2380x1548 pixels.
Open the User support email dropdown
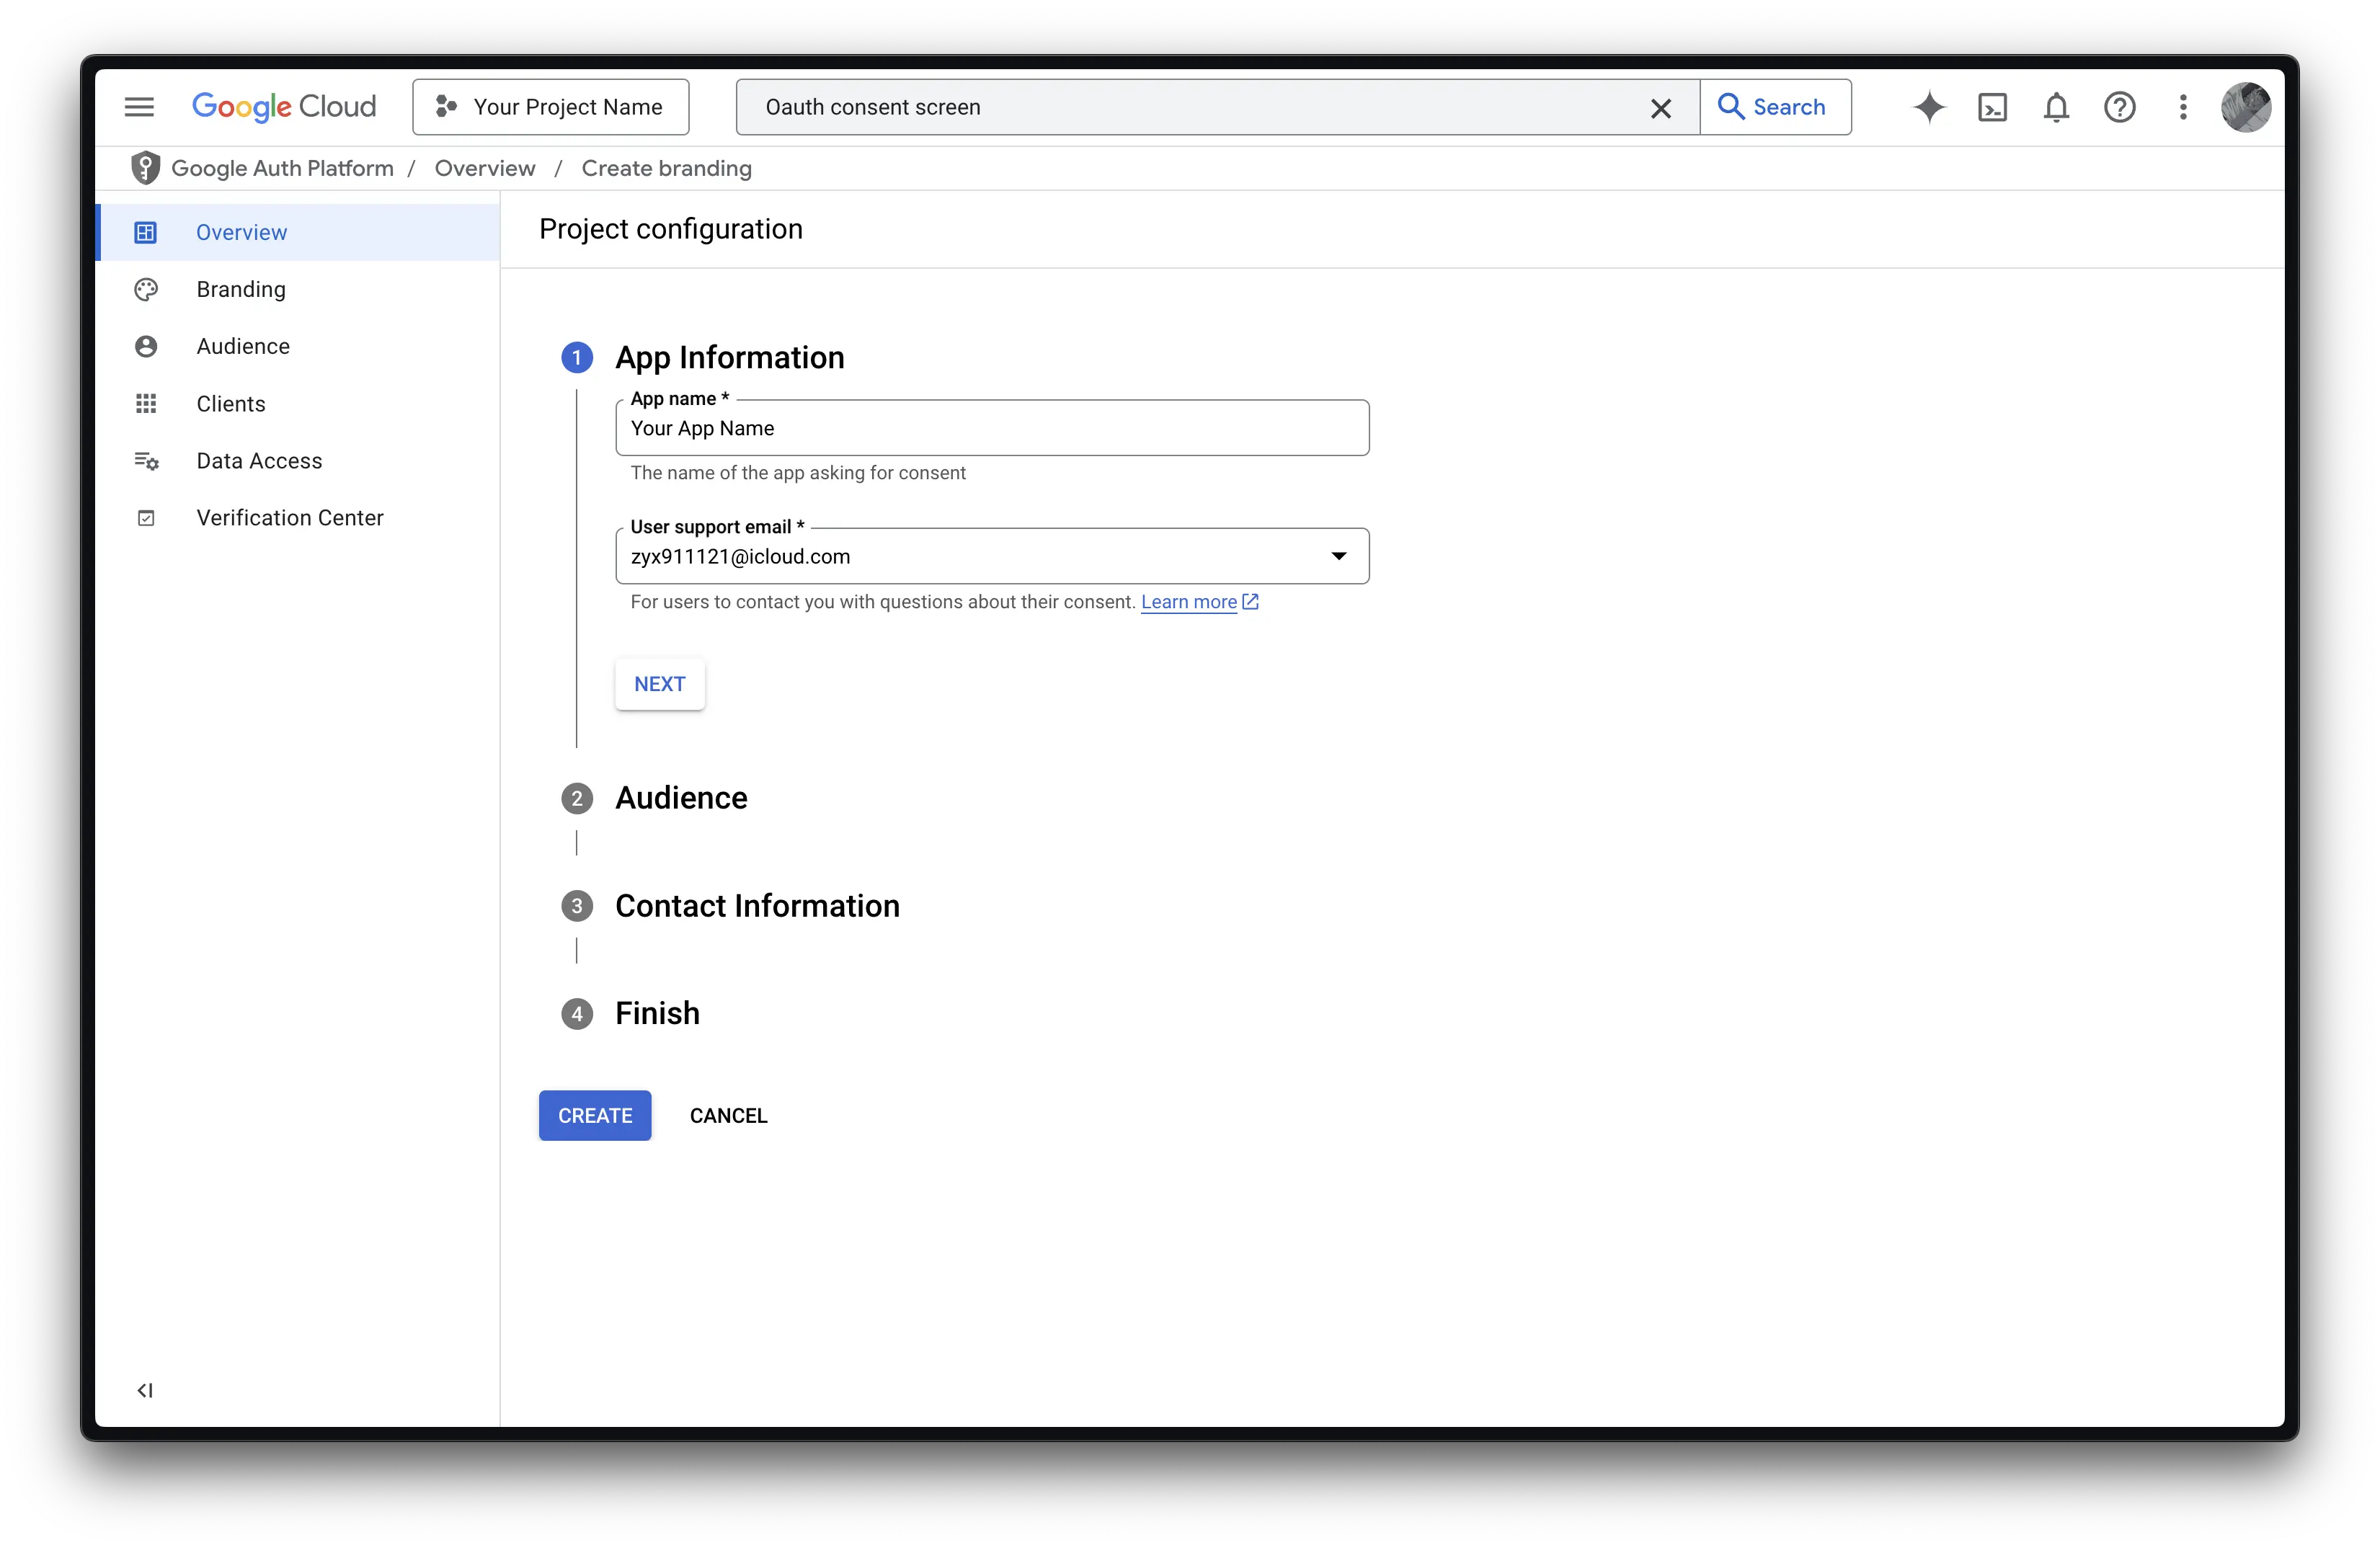coord(992,556)
